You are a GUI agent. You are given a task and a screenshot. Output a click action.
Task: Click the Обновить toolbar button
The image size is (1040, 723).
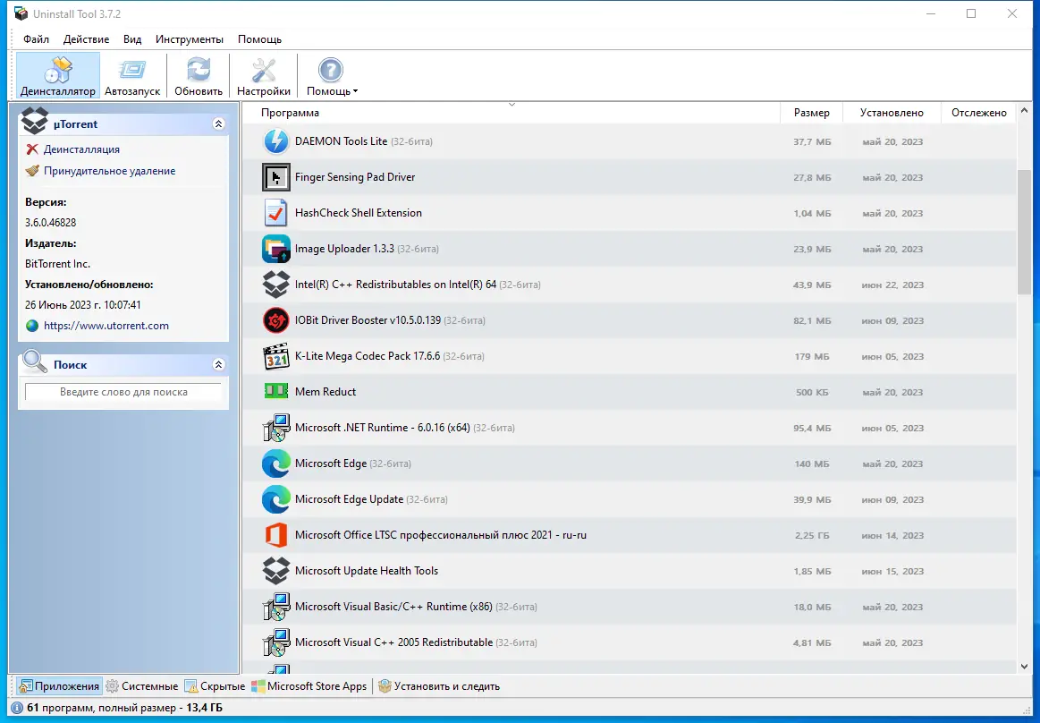pos(199,76)
